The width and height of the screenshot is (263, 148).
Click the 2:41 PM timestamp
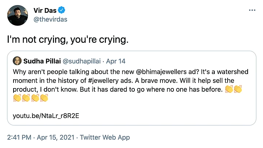pos(19,137)
